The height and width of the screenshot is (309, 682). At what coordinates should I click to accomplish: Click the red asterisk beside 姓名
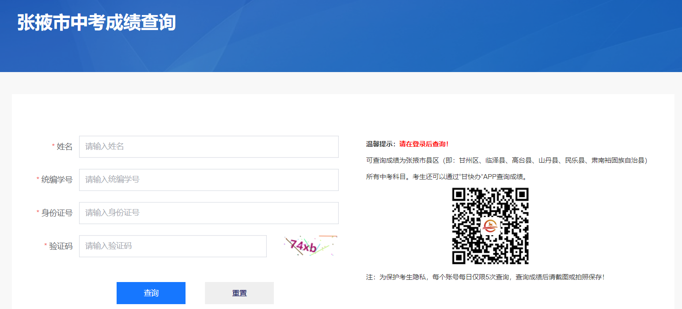(x=53, y=146)
